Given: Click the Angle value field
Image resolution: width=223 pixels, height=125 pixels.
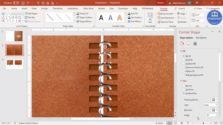Looking at the screenshot, I should coord(210,115).
